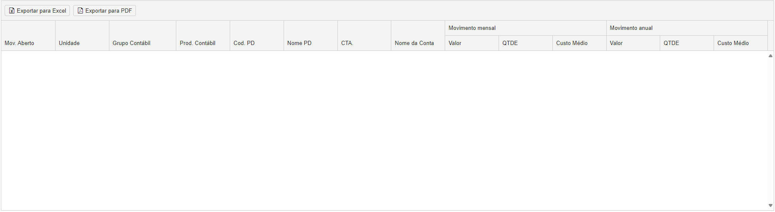Click the CTA. column header

(347, 43)
